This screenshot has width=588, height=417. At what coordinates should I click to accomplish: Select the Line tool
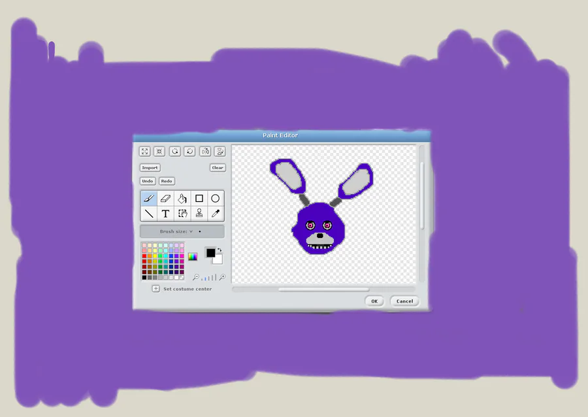[x=149, y=213]
